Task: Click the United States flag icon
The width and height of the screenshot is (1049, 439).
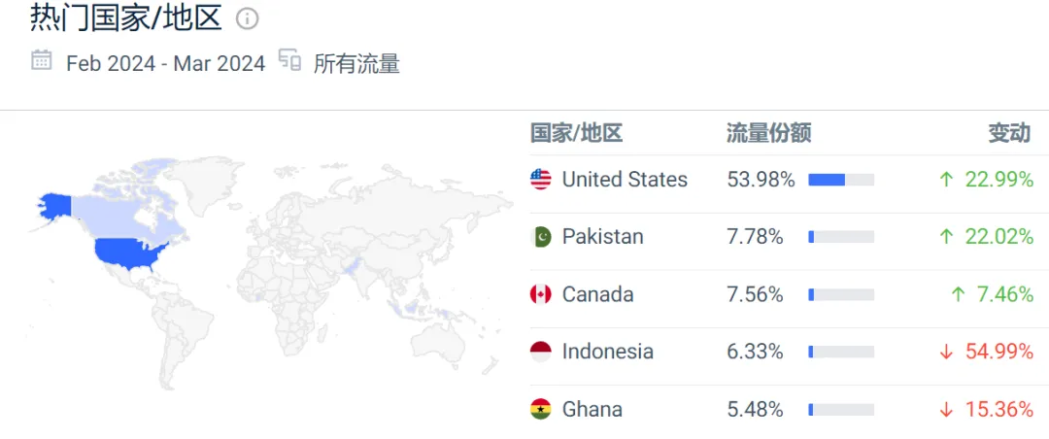Action: click(x=541, y=180)
